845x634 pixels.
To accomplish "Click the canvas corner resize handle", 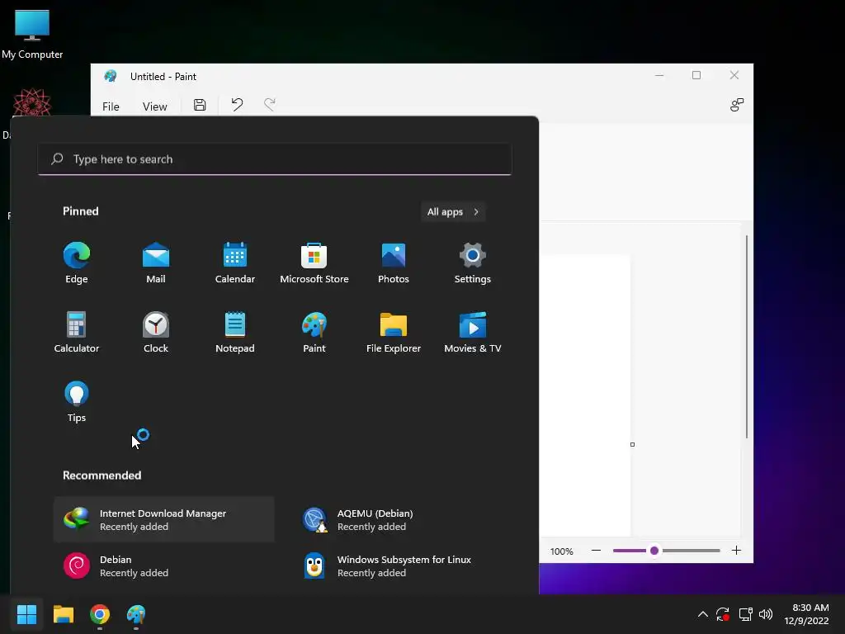I will point(633,445).
